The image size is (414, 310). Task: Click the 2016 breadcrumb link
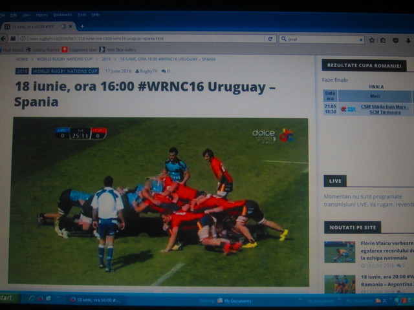[x=106, y=59]
